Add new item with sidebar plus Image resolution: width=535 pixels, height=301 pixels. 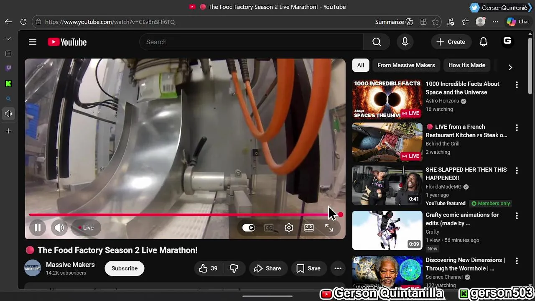click(x=8, y=131)
